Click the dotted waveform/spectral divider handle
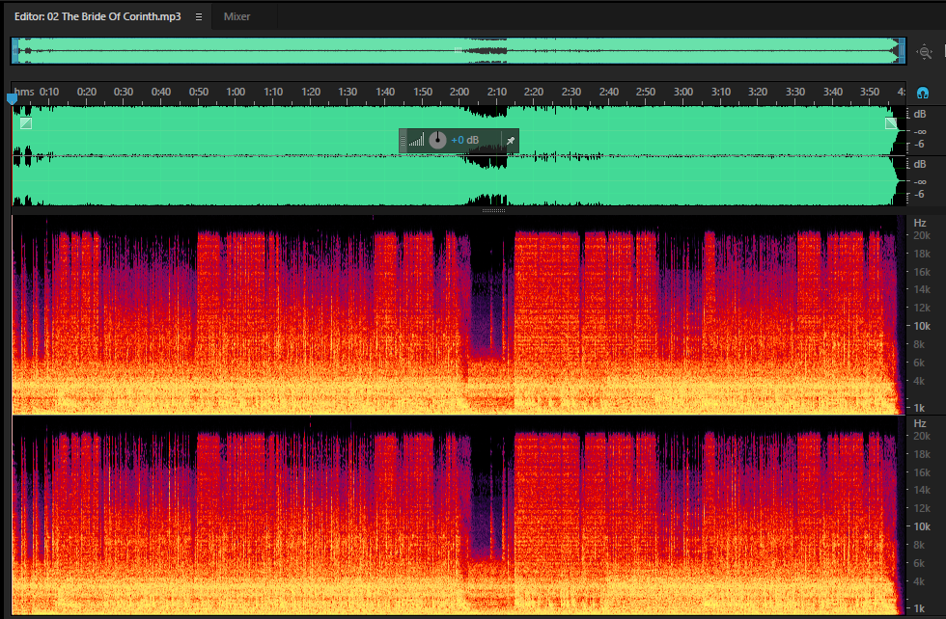Viewport: 946px width, 619px height. [493, 211]
